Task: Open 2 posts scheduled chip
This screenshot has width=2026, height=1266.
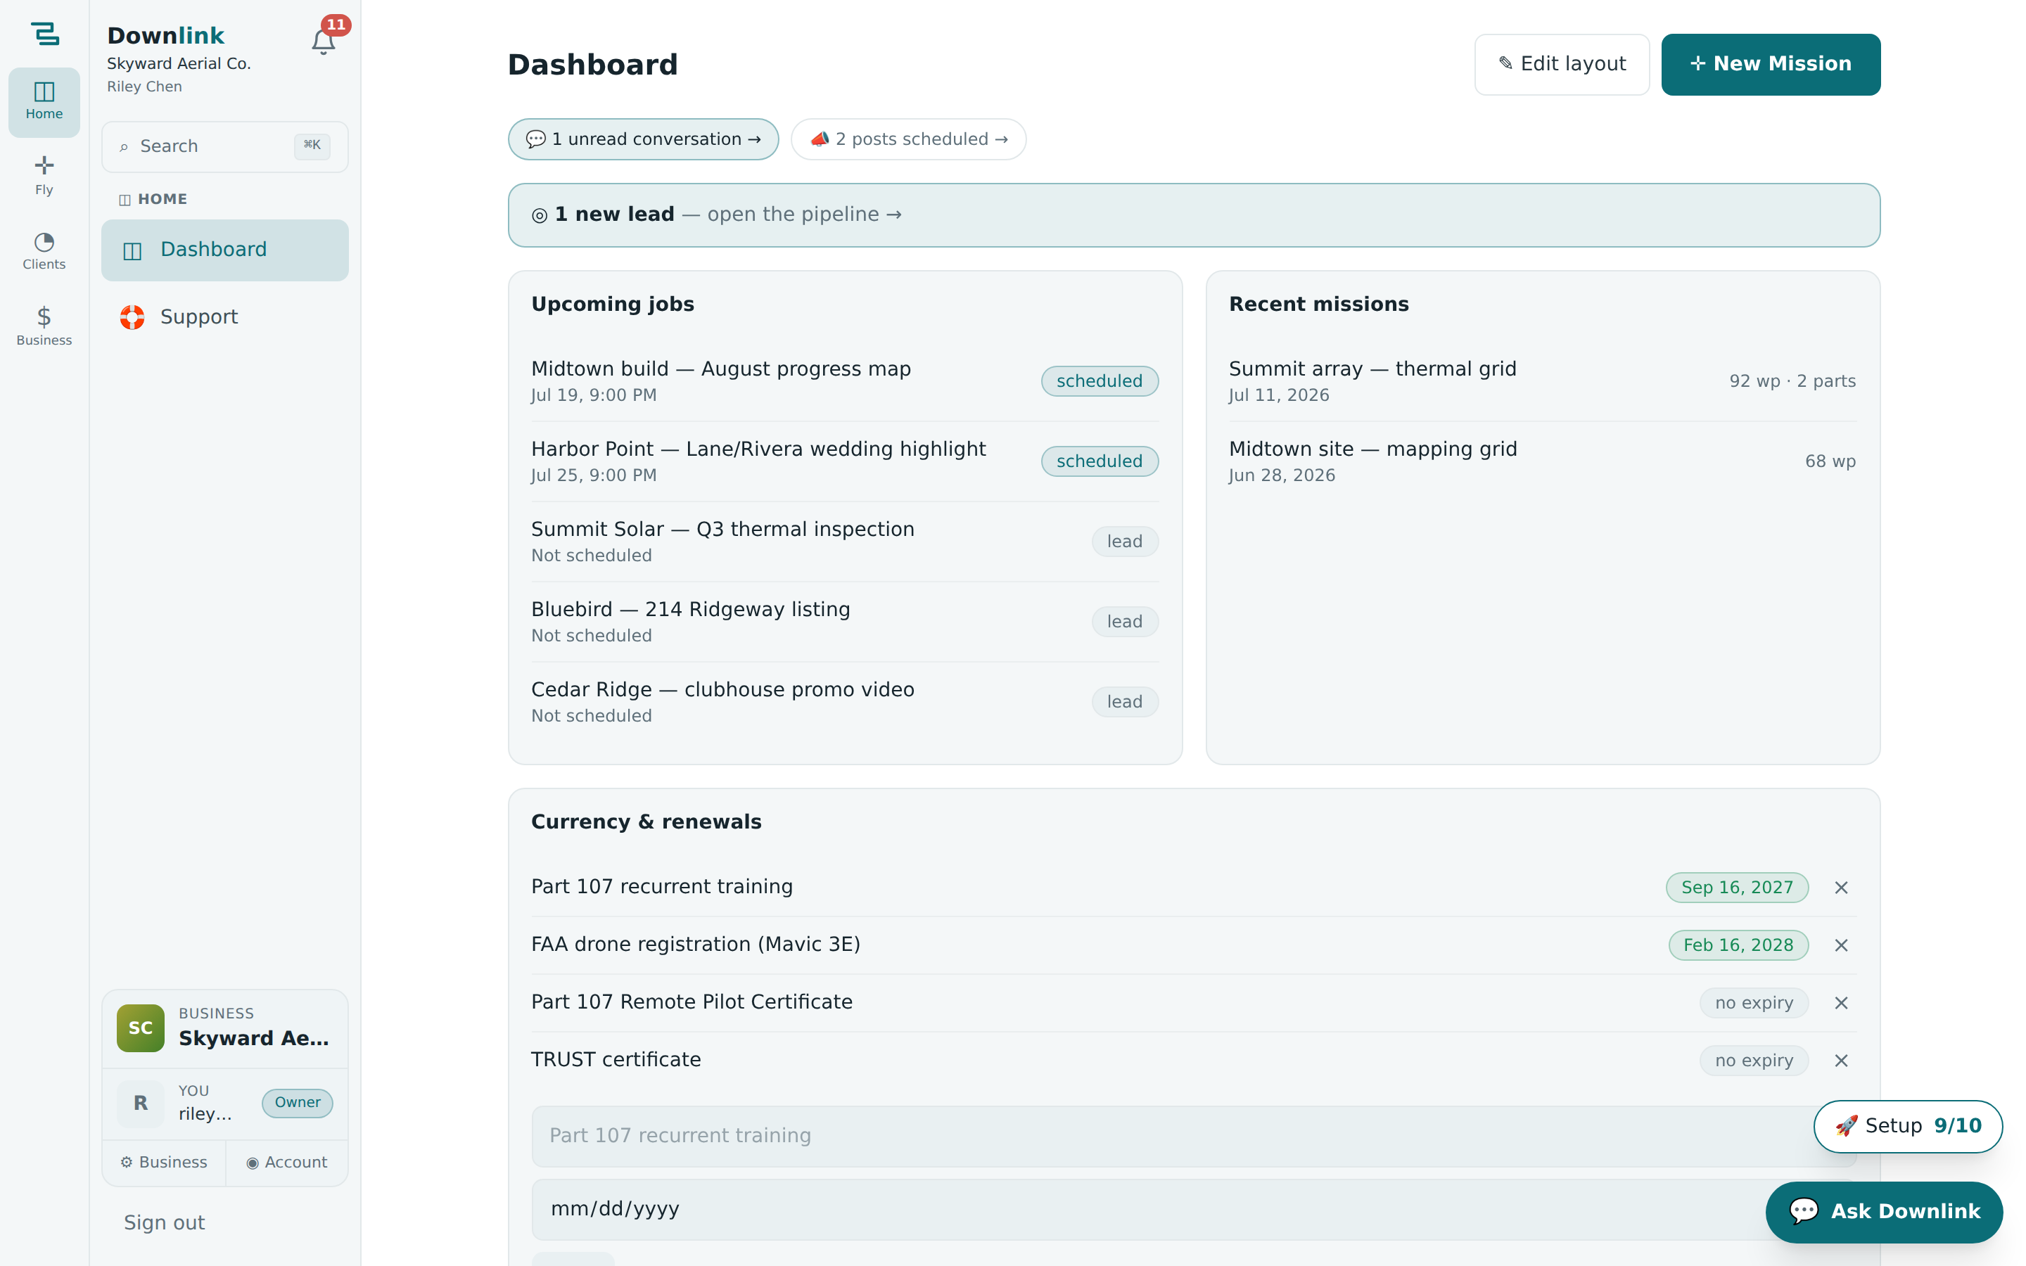Action: click(908, 139)
